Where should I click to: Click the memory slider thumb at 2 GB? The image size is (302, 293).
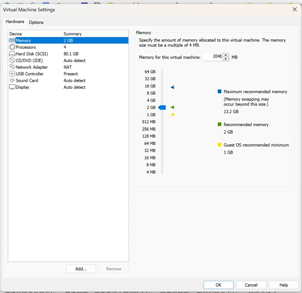click(162, 107)
